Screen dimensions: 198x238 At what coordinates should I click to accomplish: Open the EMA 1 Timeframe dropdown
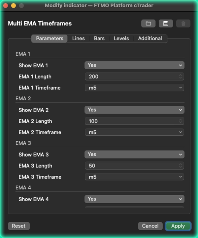(134, 88)
